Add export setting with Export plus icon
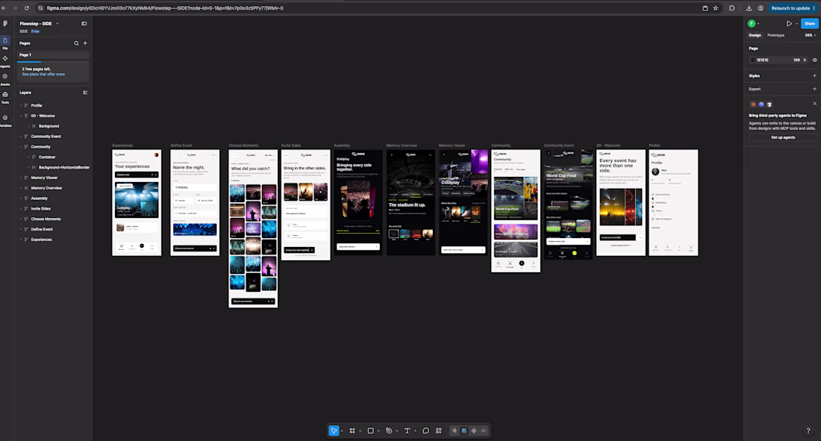This screenshot has height=441, width=821. (x=814, y=89)
